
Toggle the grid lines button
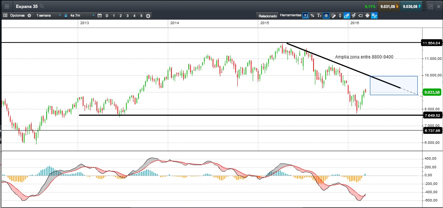tap(326, 16)
